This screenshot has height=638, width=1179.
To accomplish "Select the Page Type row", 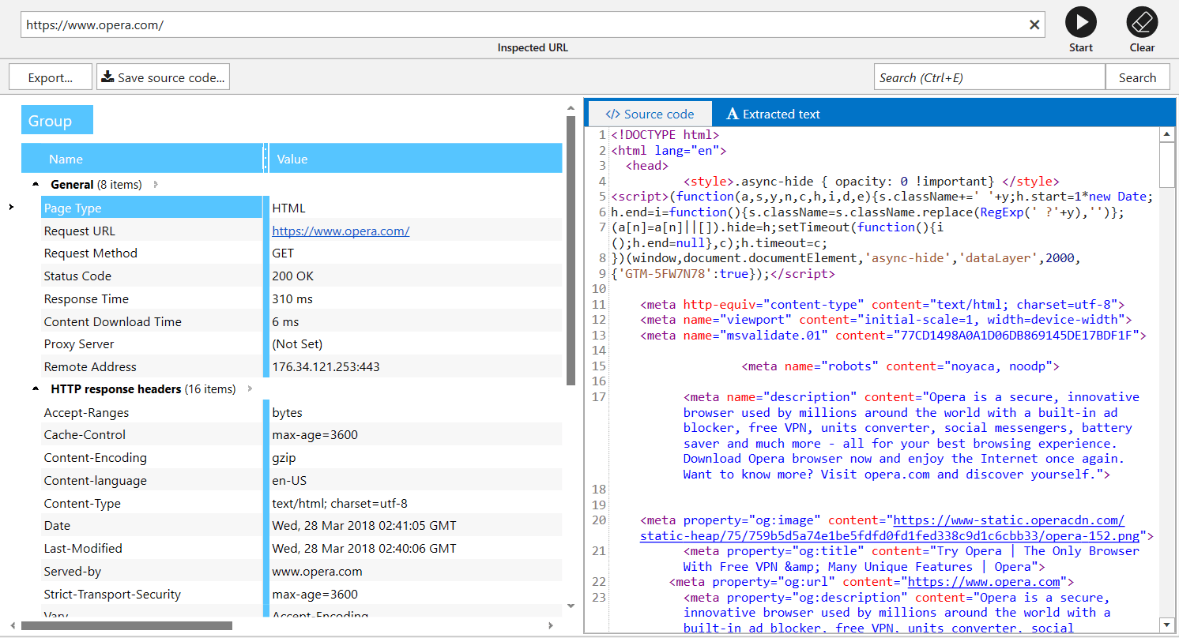I will pyautogui.click(x=302, y=208).
